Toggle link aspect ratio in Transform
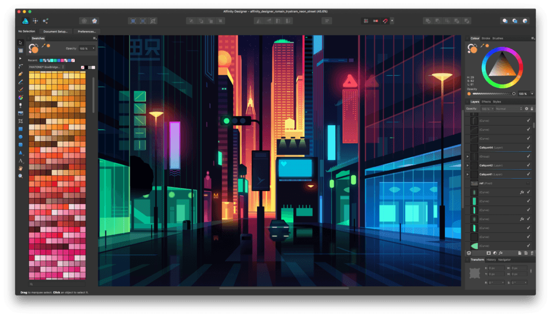The height and width of the screenshot is (317, 551). [531, 271]
